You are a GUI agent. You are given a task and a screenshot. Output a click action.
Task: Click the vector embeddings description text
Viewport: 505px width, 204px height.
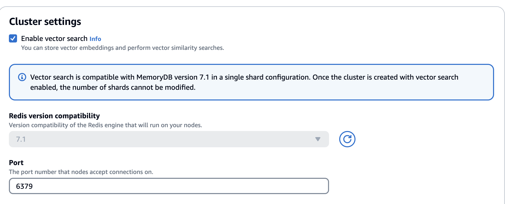[122, 48]
